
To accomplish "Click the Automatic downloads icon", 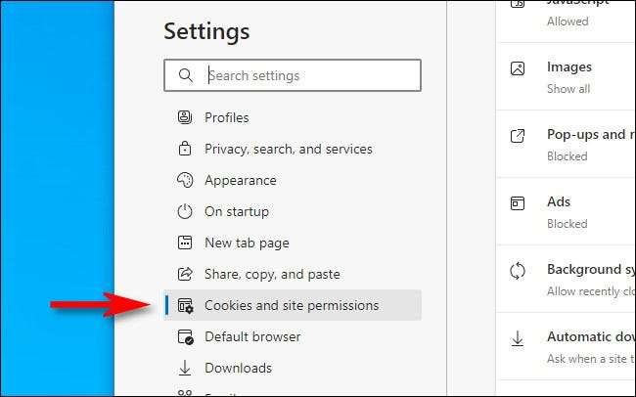I will (x=518, y=338).
